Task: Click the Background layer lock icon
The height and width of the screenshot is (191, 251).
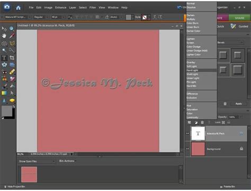Action: pos(241,149)
